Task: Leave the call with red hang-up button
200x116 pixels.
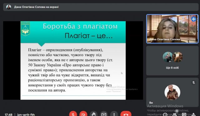Action: [x=126, y=114]
